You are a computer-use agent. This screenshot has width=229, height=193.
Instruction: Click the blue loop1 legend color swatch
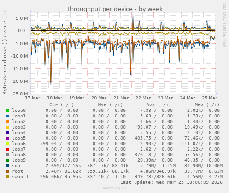coord(8,116)
